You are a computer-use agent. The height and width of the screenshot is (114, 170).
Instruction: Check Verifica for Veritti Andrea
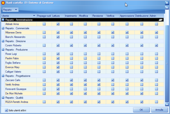pos(113,85)
